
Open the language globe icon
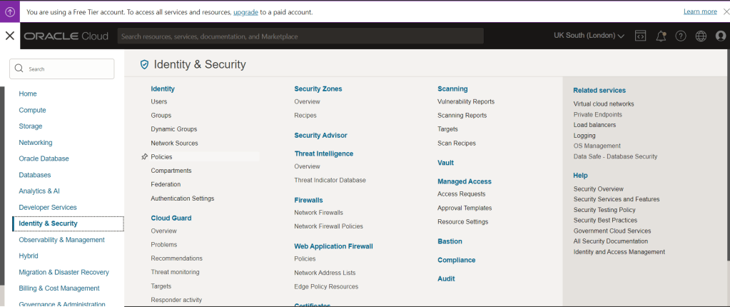point(701,36)
